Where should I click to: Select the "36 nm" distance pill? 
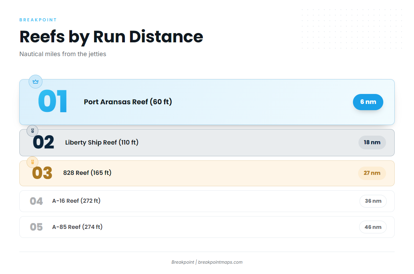pos(373,201)
